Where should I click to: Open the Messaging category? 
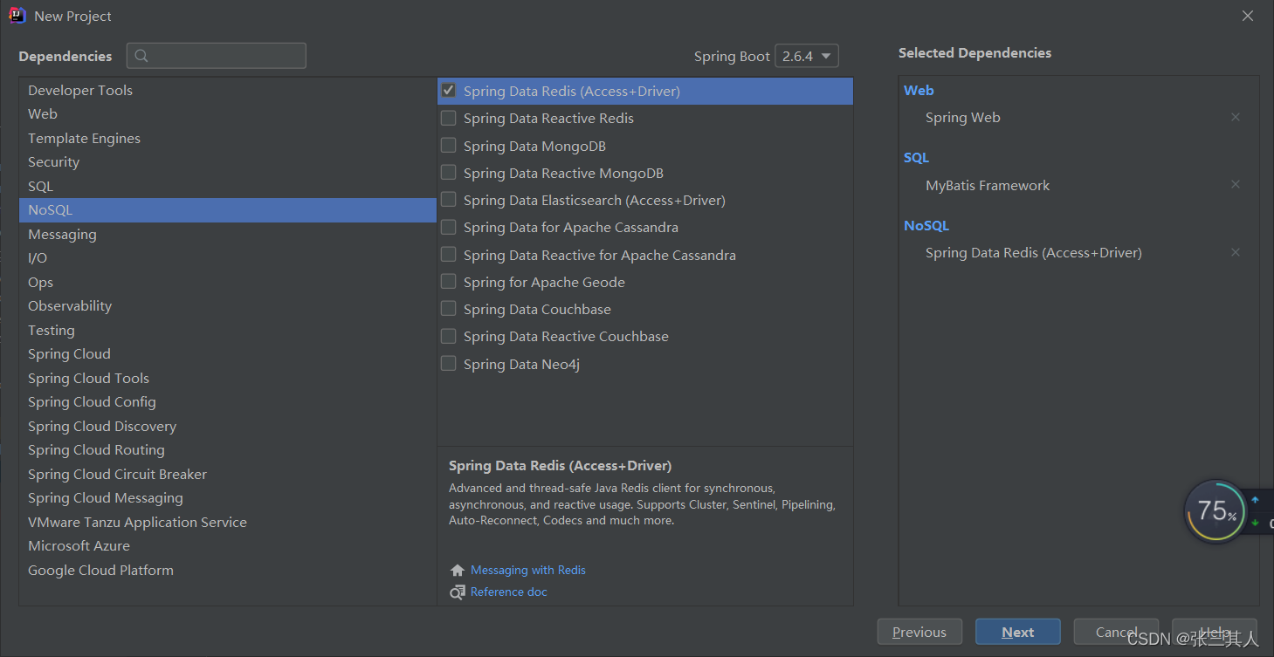pyautogui.click(x=227, y=234)
